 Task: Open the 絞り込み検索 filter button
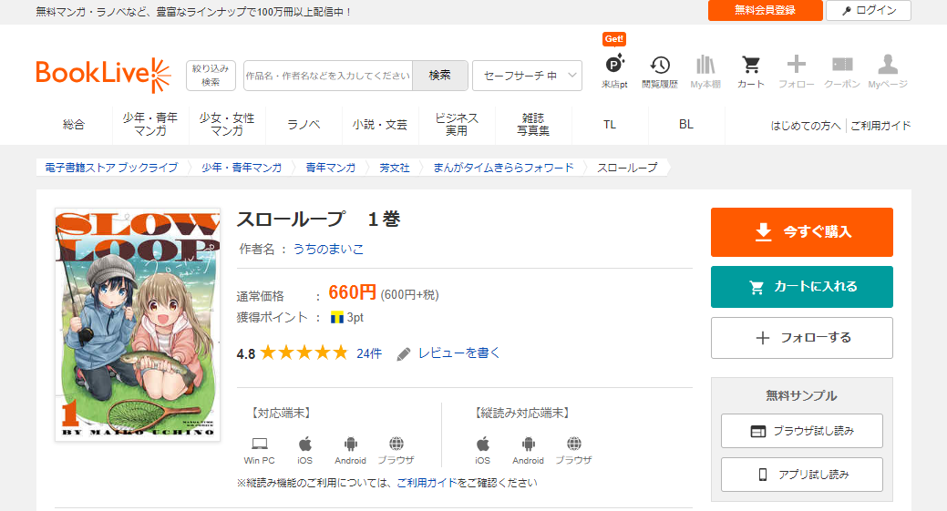(x=211, y=76)
